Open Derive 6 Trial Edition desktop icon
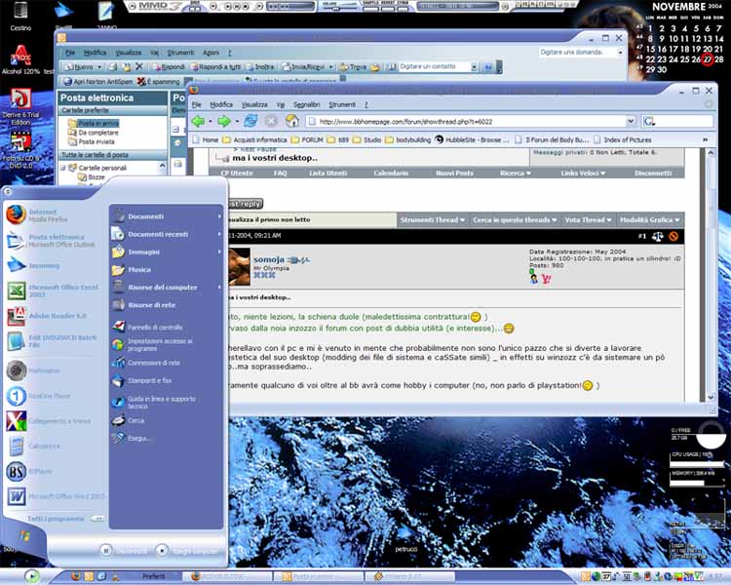The image size is (731, 585). tap(20, 106)
